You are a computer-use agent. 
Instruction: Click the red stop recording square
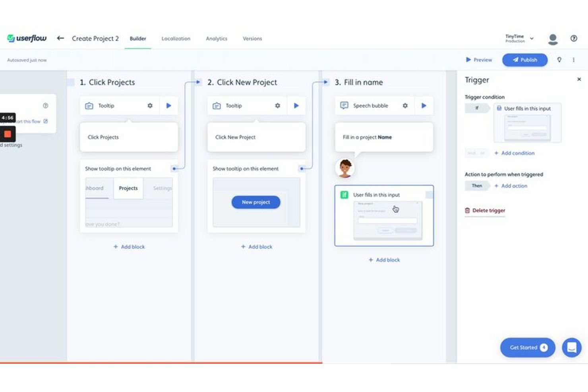8,134
